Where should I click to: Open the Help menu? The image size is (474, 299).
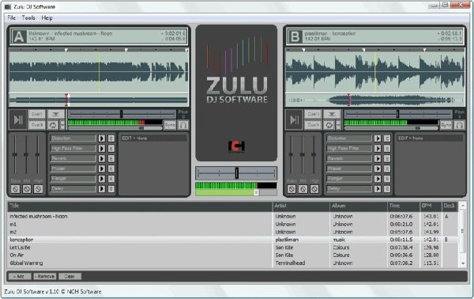pyautogui.click(x=47, y=18)
